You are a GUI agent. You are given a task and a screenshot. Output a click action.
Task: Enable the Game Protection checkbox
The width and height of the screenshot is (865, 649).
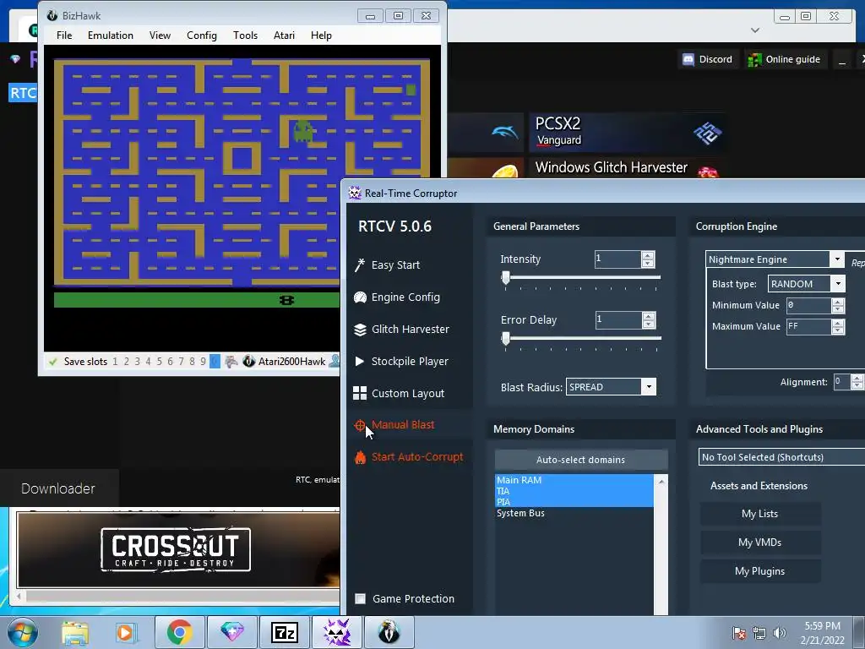click(x=360, y=599)
